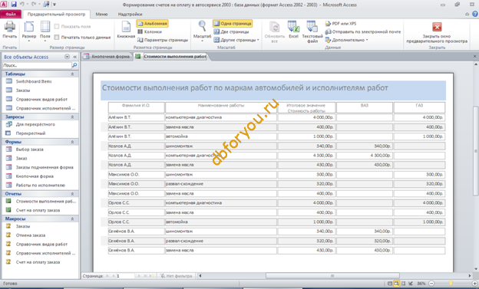Collapse the Запросы group

point(72,117)
